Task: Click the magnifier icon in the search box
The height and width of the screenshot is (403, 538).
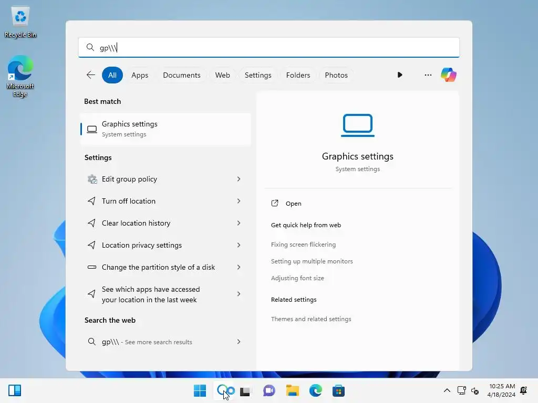Action: click(90, 47)
